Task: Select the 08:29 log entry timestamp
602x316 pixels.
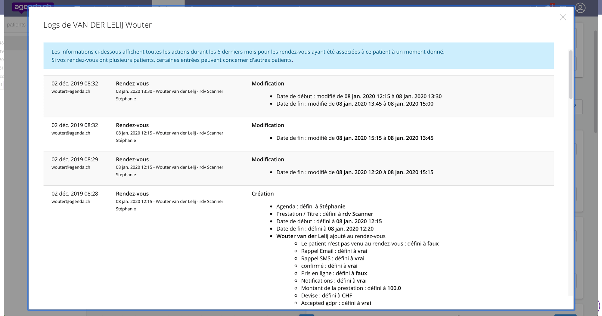Action: pos(75,160)
